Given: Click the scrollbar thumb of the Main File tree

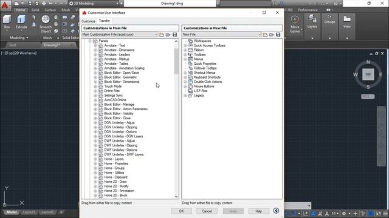Looking at the screenshot, I should 176,61.
